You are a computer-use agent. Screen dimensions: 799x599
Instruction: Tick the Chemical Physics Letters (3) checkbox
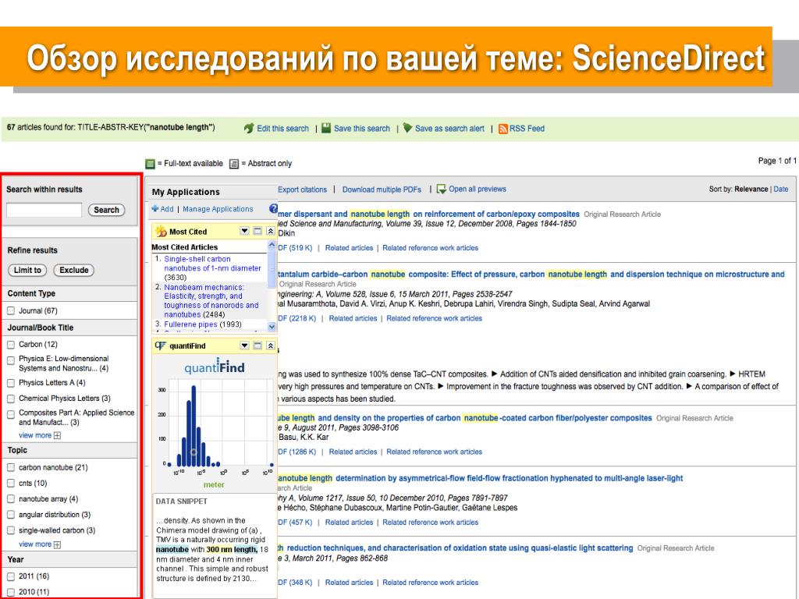pyautogui.click(x=11, y=399)
